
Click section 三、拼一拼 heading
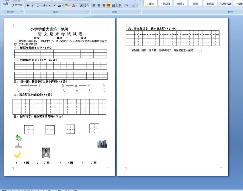coord(40,82)
